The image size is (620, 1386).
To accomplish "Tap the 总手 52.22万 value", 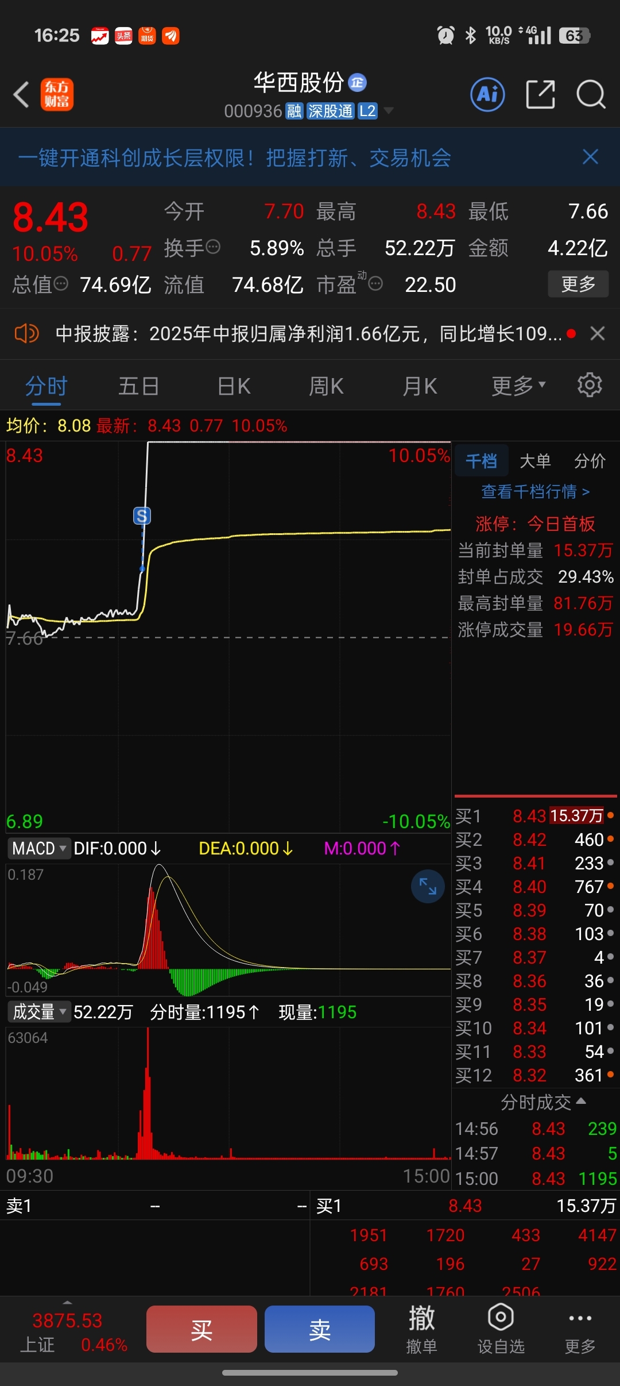I will pyautogui.click(x=419, y=248).
